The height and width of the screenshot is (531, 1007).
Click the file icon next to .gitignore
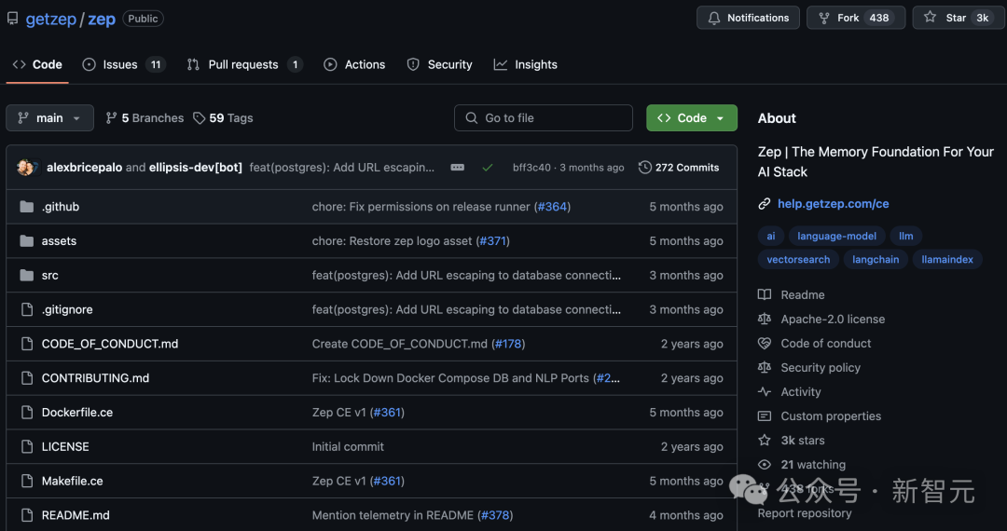pos(27,309)
